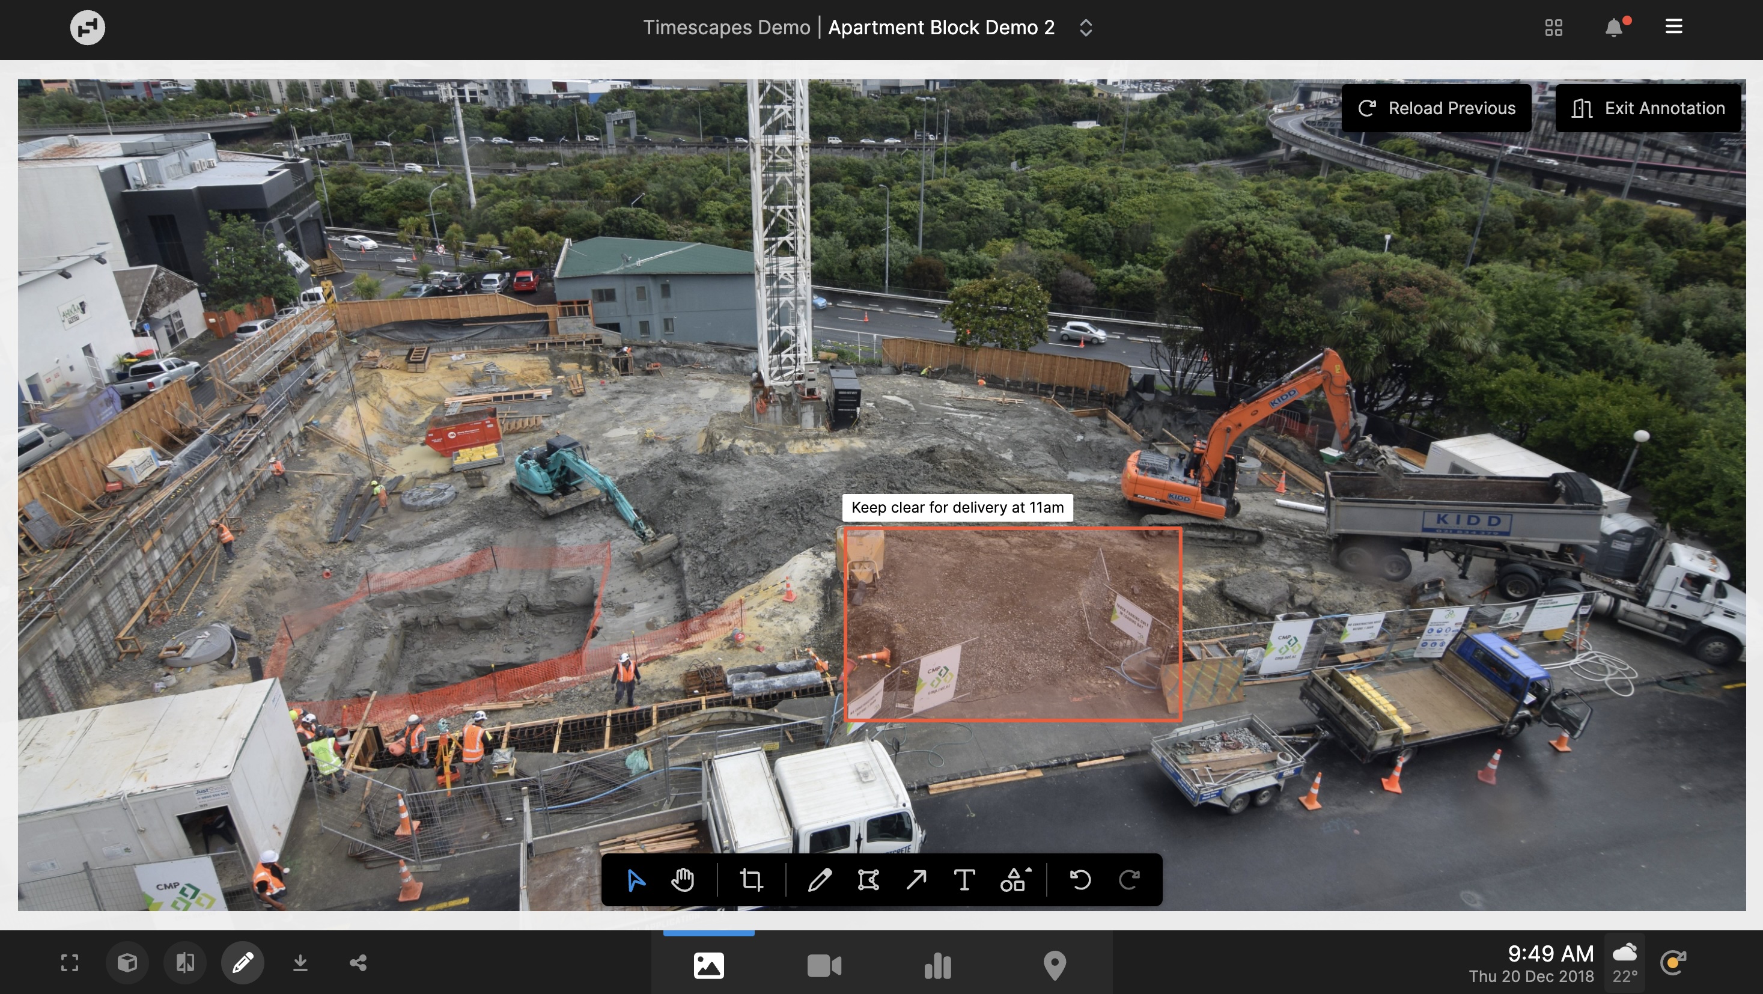Expand the Apartment Block Demo 2 project selector
The image size is (1763, 994).
1085,28
